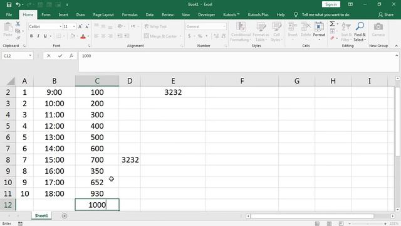Click the Clear eraser icon in Editing group

(x=332, y=38)
